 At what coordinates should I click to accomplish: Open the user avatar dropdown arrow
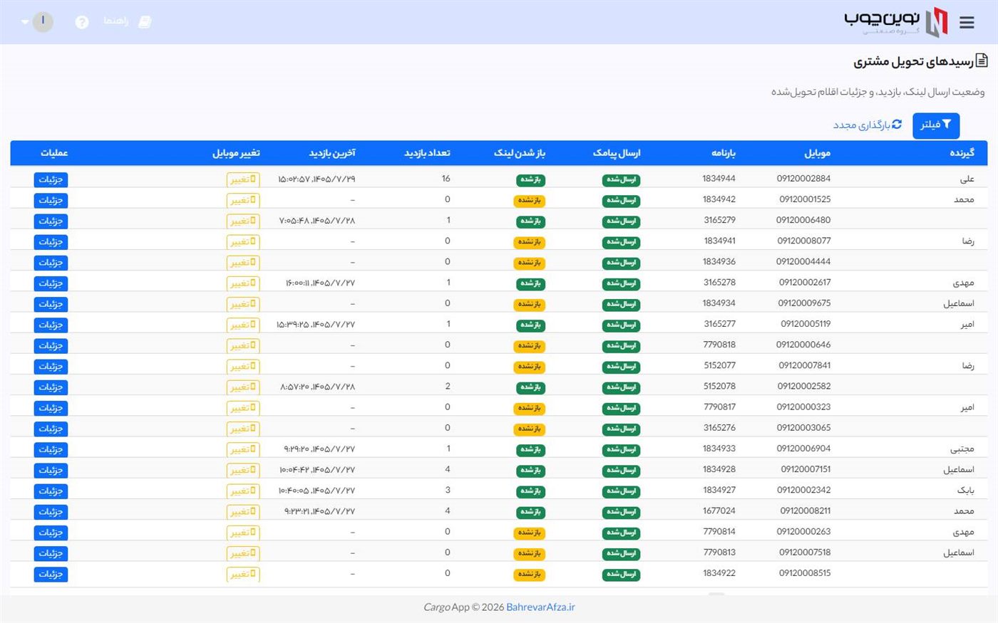pyautogui.click(x=26, y=22)
